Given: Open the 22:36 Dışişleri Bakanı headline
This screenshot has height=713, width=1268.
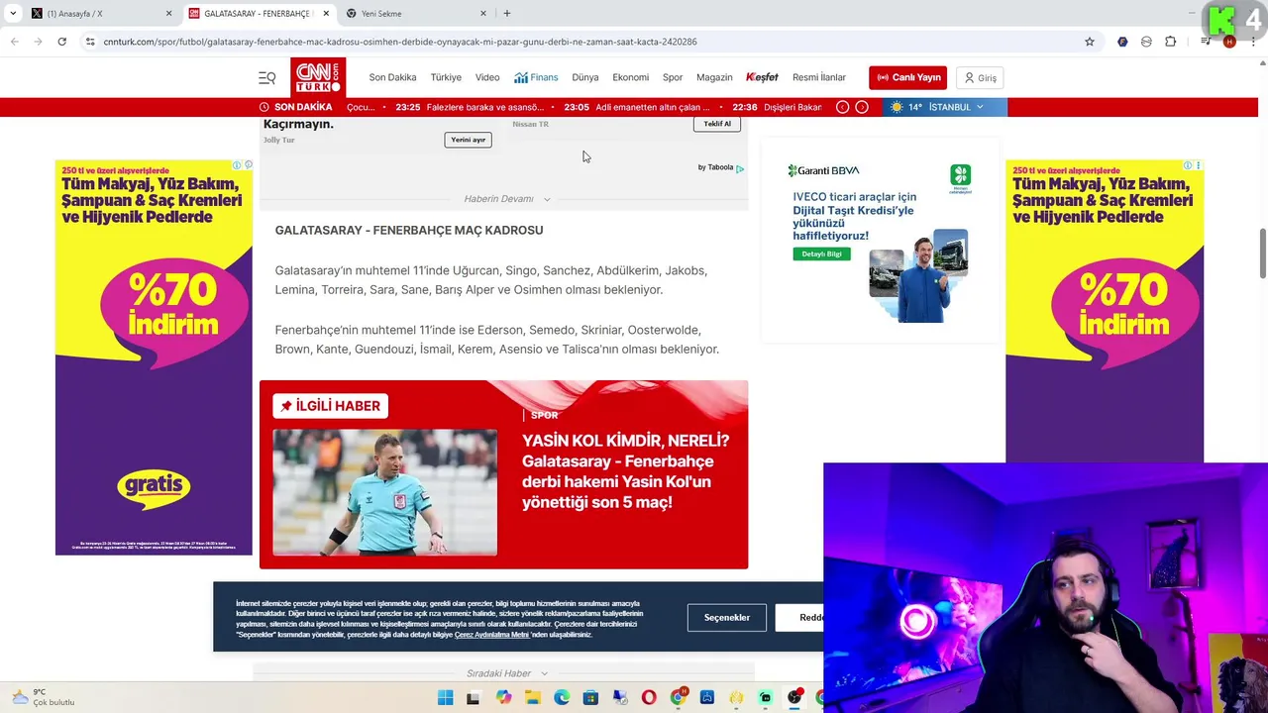Looking at the screenshot, I should pos(778,107).
